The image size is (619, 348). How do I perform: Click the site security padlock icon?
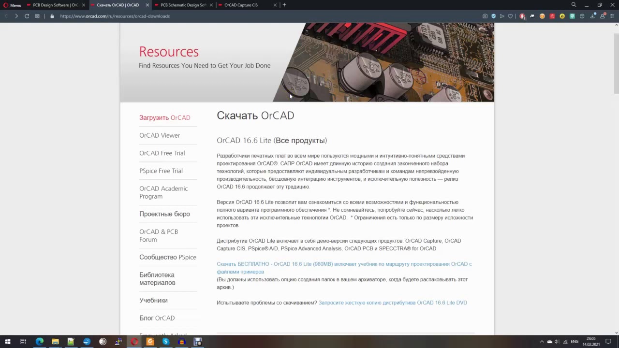(52, 16)
